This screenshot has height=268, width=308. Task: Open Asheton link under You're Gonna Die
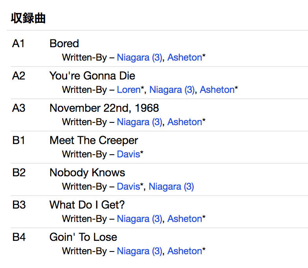[217, 90]
